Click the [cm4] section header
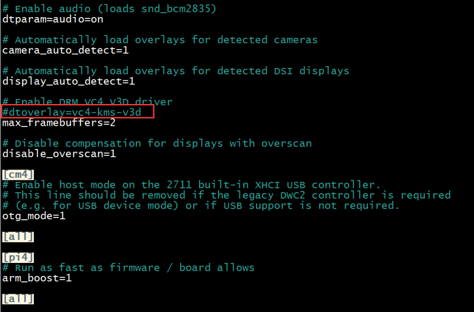 [x=18, y=174]
